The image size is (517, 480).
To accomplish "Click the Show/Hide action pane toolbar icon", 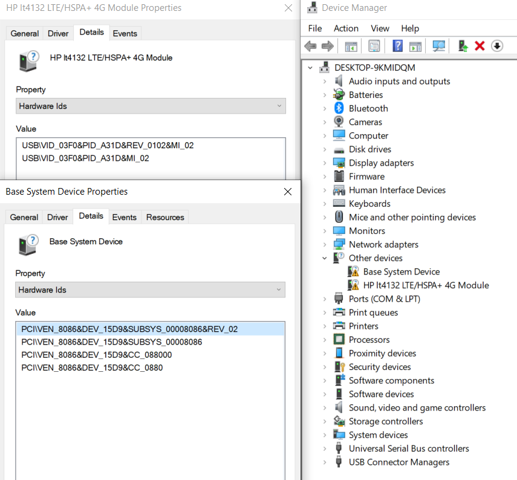I will point(415,46).
